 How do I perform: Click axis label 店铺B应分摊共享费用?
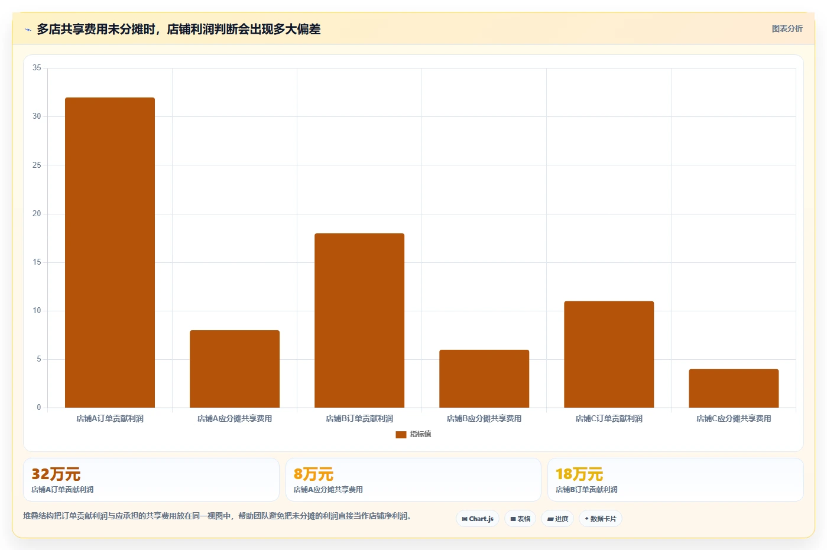tap(484, 418)
